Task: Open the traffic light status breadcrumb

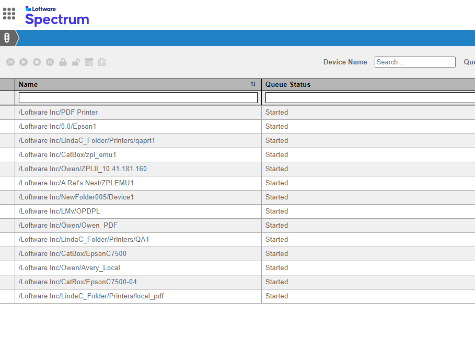Action: click(x=7, y=38)
